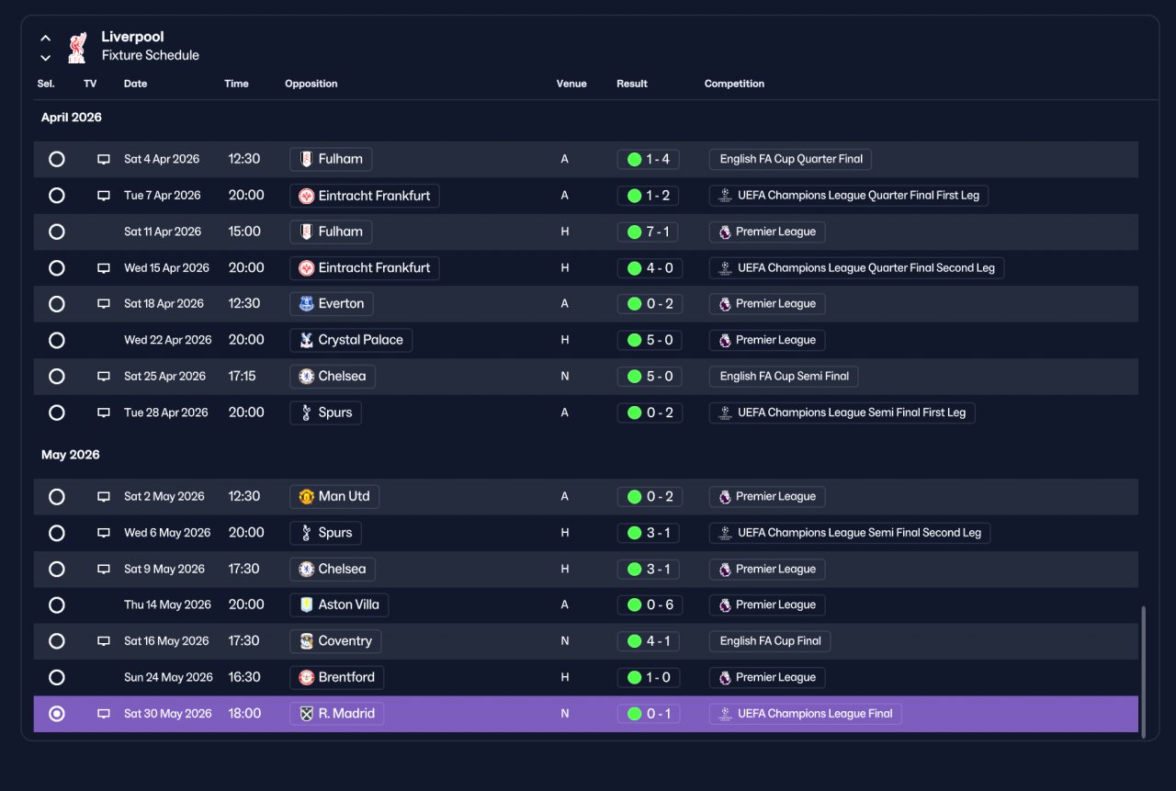Screen dimensions: 1176x791
Task: Click the Crystal Palace club badge
Action: [x=307, y=340]
